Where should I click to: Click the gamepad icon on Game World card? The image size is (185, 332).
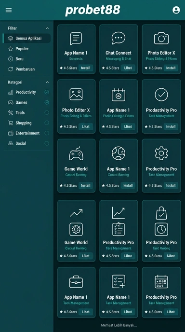[x=76, y=153]
